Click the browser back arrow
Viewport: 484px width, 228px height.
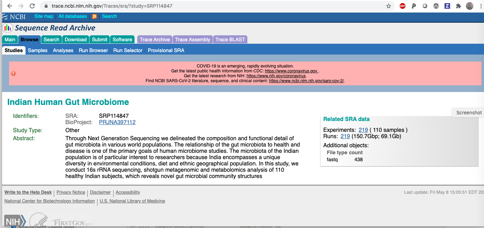[9, 6]
